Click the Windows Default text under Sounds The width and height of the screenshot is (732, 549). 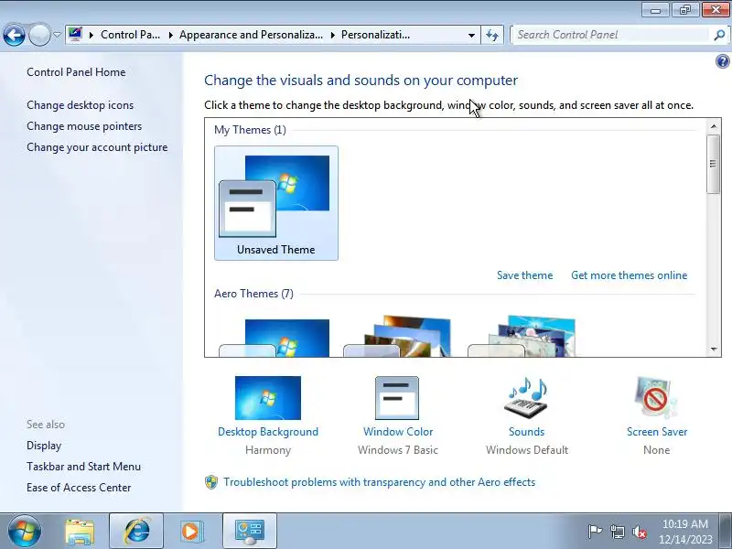[x=527, y=450]
